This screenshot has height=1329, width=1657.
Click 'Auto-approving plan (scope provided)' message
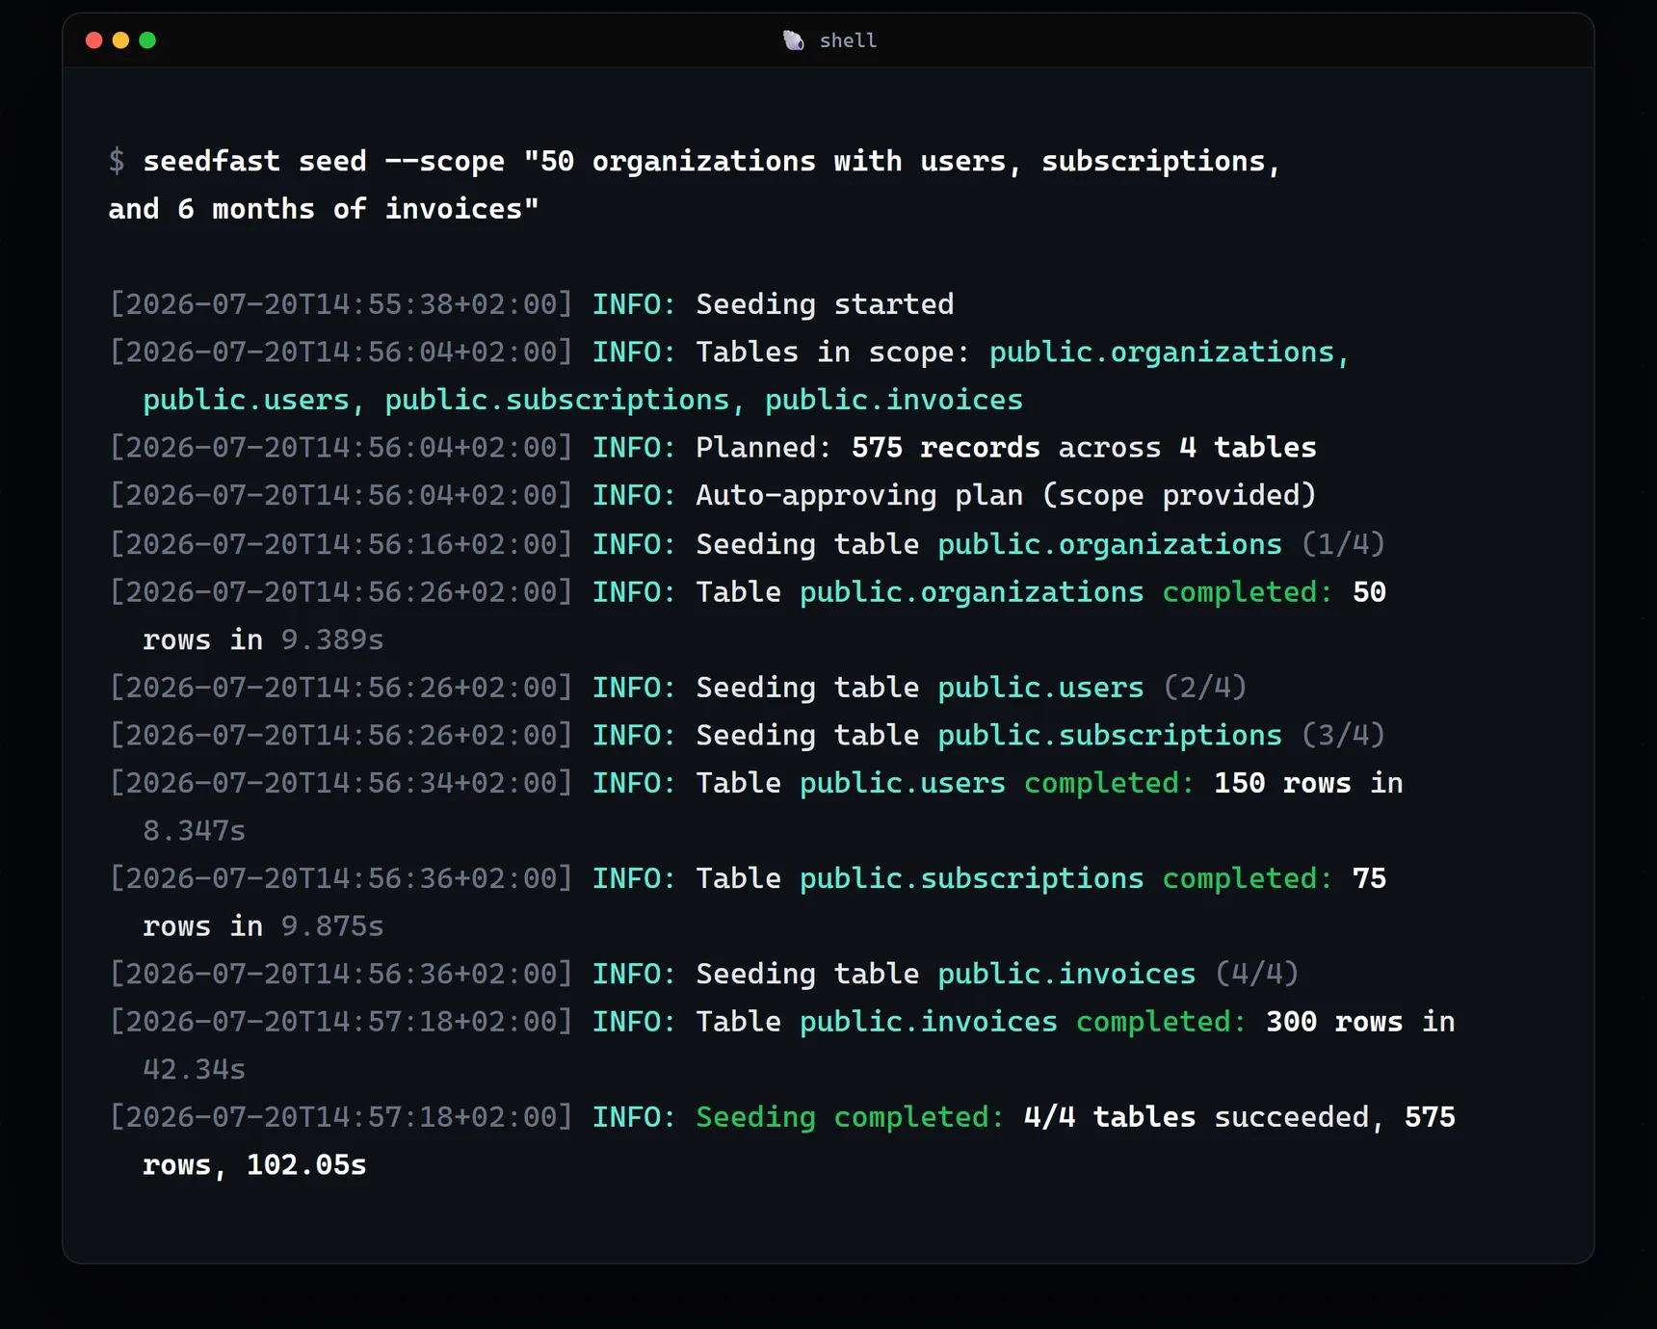pyautogui.click(x=1006, y=495)
